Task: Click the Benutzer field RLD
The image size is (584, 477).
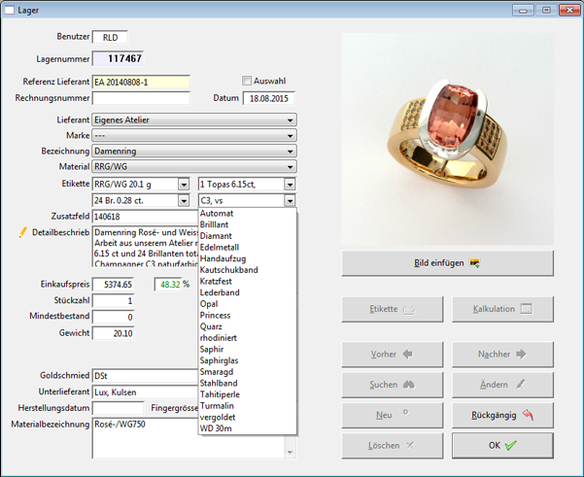Action: [x=110, y=37]
